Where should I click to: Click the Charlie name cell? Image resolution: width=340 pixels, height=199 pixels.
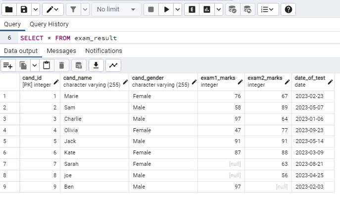95,119
